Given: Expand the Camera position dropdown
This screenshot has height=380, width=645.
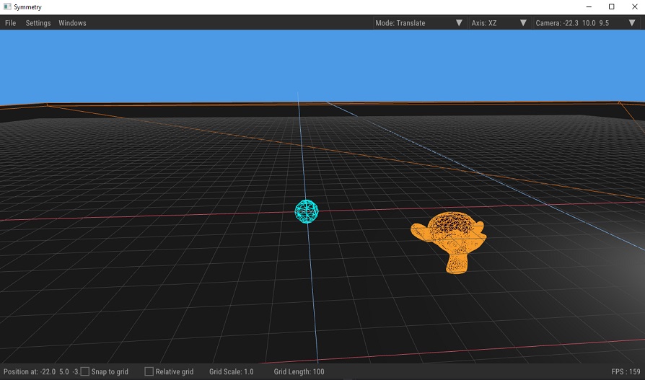Looking at the screenshot, I should (586, 23).
